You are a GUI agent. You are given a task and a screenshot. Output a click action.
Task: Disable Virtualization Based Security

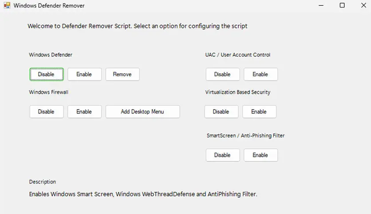tap(221, 111)
